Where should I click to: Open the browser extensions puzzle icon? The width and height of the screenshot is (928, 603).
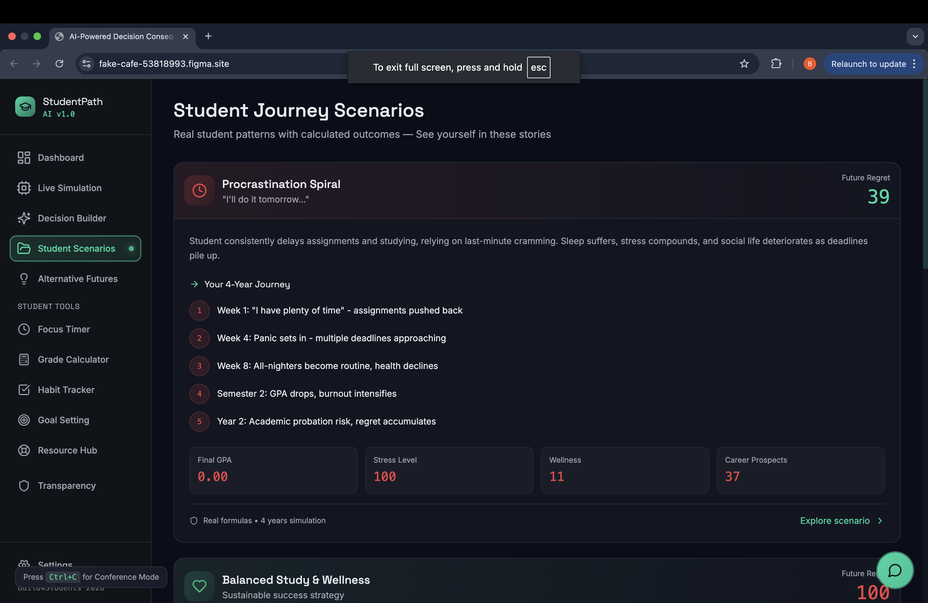[x=776, y=64]
